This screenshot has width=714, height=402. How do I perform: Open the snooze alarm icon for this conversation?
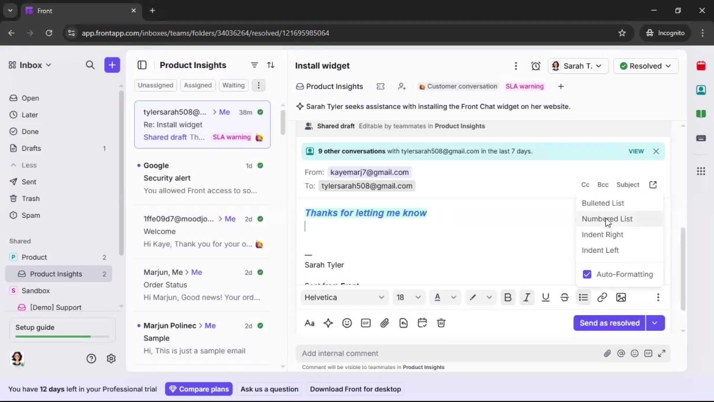(536, 66)
